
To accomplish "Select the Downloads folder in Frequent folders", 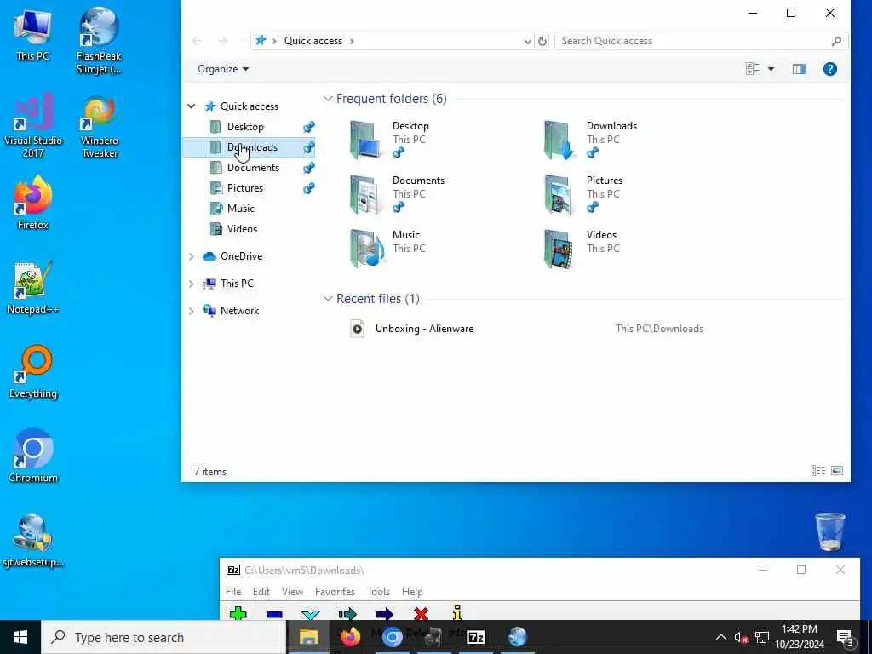I will coord(589,140).
